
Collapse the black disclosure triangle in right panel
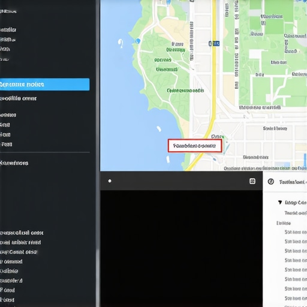pos(280,202)
